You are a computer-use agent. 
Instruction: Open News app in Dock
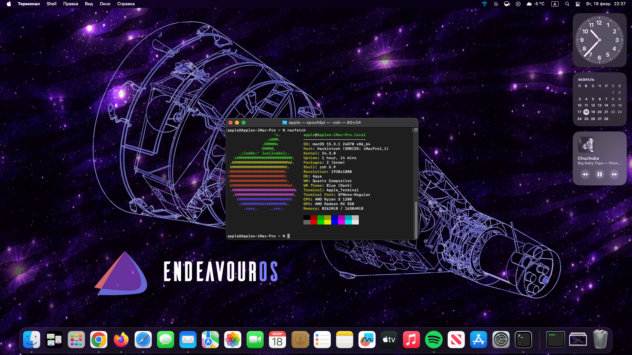tap(456, 340)
